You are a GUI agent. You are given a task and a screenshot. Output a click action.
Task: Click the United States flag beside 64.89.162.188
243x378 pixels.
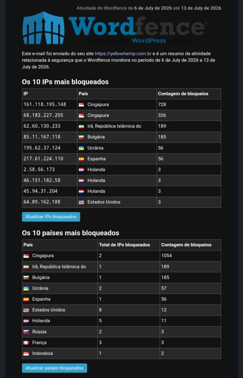coord(81,202)
